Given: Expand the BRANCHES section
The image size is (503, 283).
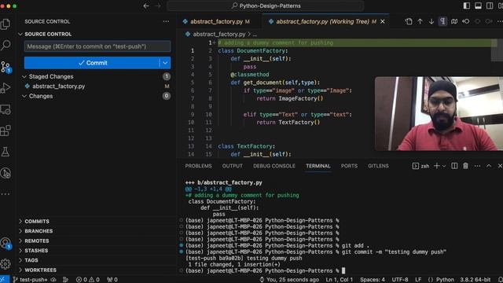Looking at the screenshot, I should point(39,231).
